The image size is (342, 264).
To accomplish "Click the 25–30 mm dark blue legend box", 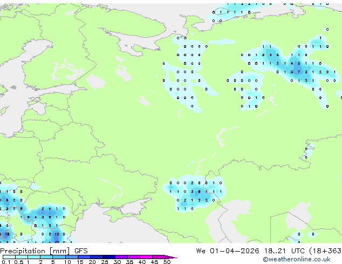I will click(108, 257).
